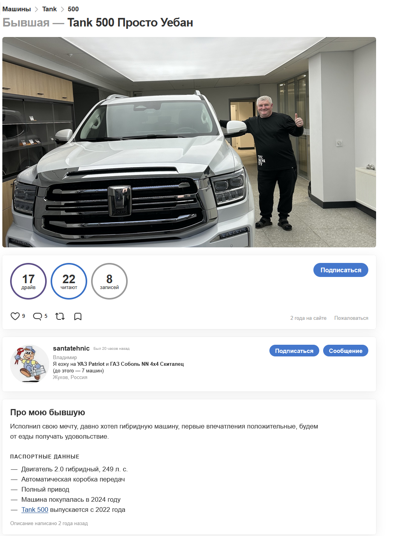Enlarge the main Tank 500 photo

coord(189,142)
